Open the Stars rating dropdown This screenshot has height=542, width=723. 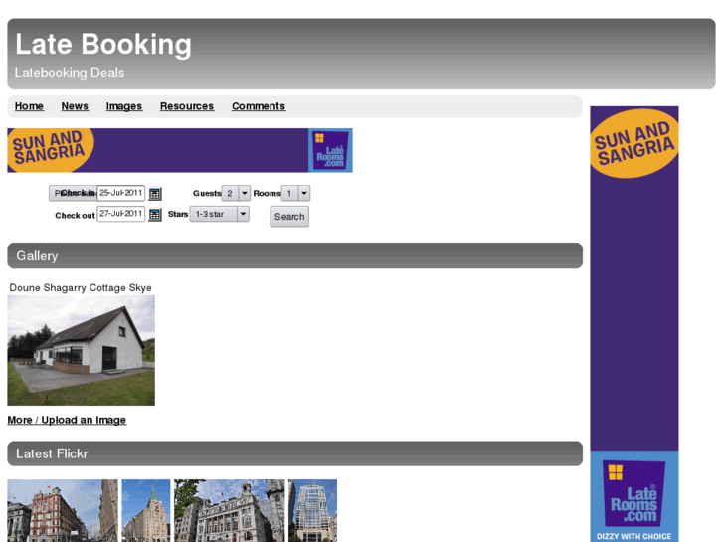point(220,214)
